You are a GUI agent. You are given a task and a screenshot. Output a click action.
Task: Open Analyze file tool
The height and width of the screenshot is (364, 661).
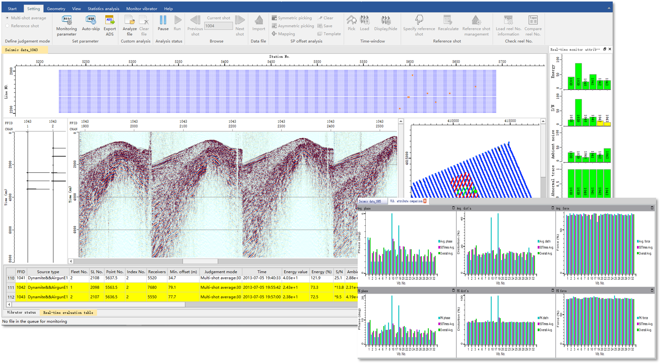[130, 25]
